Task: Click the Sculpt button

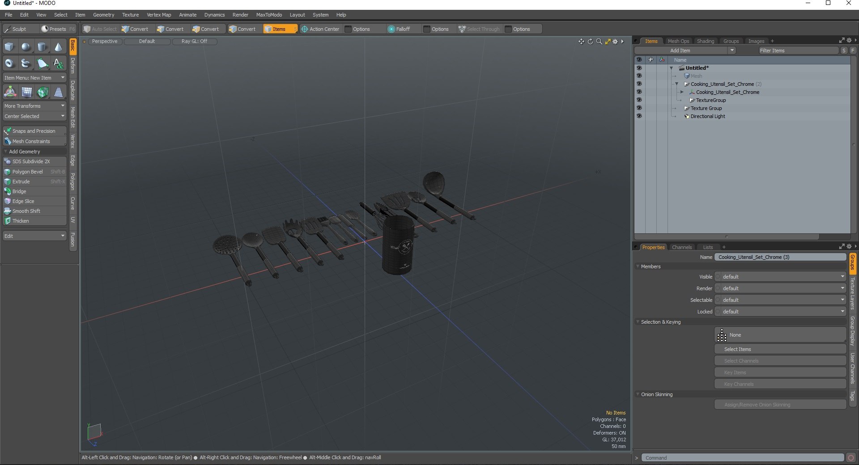Action: [20, 29]
